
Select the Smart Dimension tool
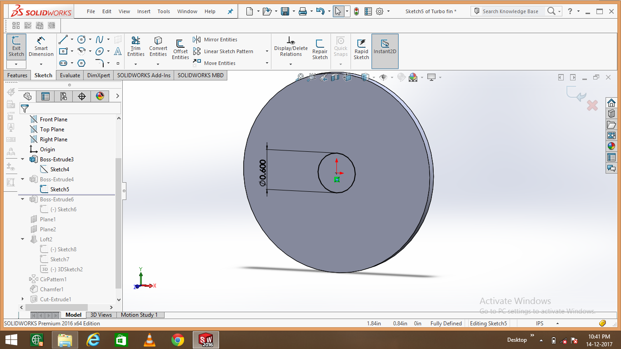pyautogui.click(x=41, y=47)
